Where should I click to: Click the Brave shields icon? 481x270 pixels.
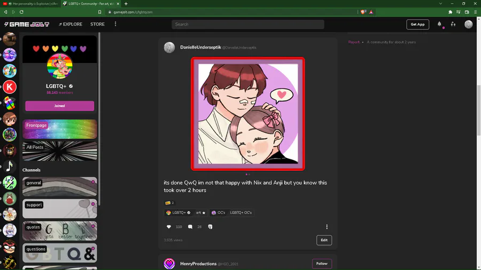tap(363, 12)
